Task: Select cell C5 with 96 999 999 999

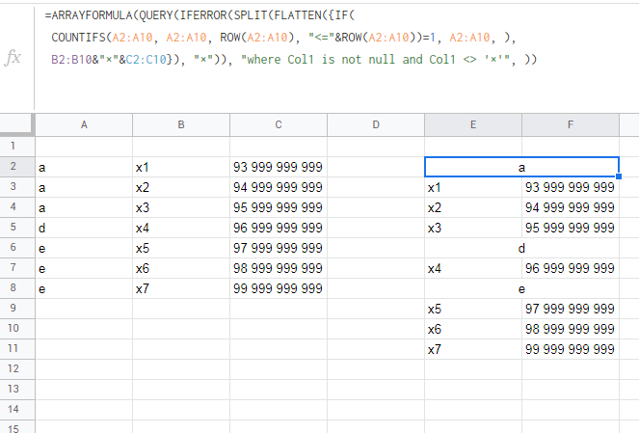Action: 279,228
